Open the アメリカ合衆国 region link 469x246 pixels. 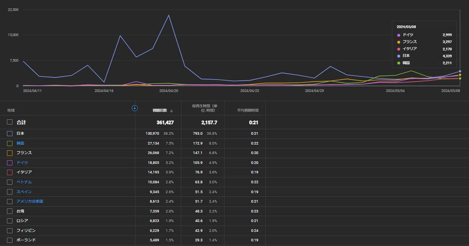(x=30, y=201)
